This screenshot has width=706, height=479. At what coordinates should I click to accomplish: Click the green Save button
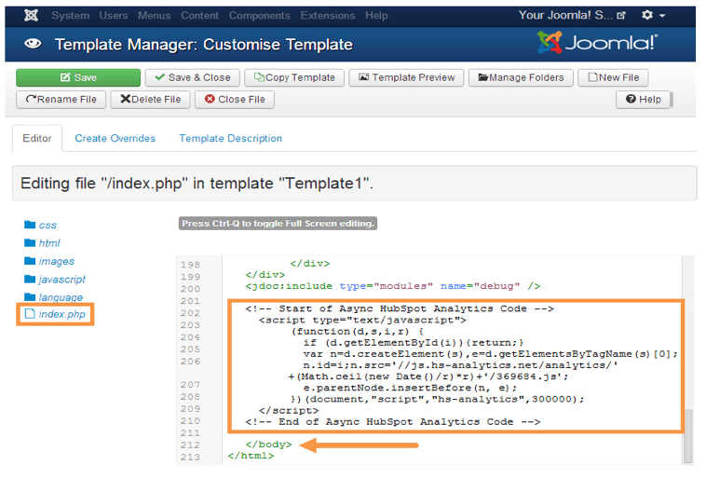point(78,77)
